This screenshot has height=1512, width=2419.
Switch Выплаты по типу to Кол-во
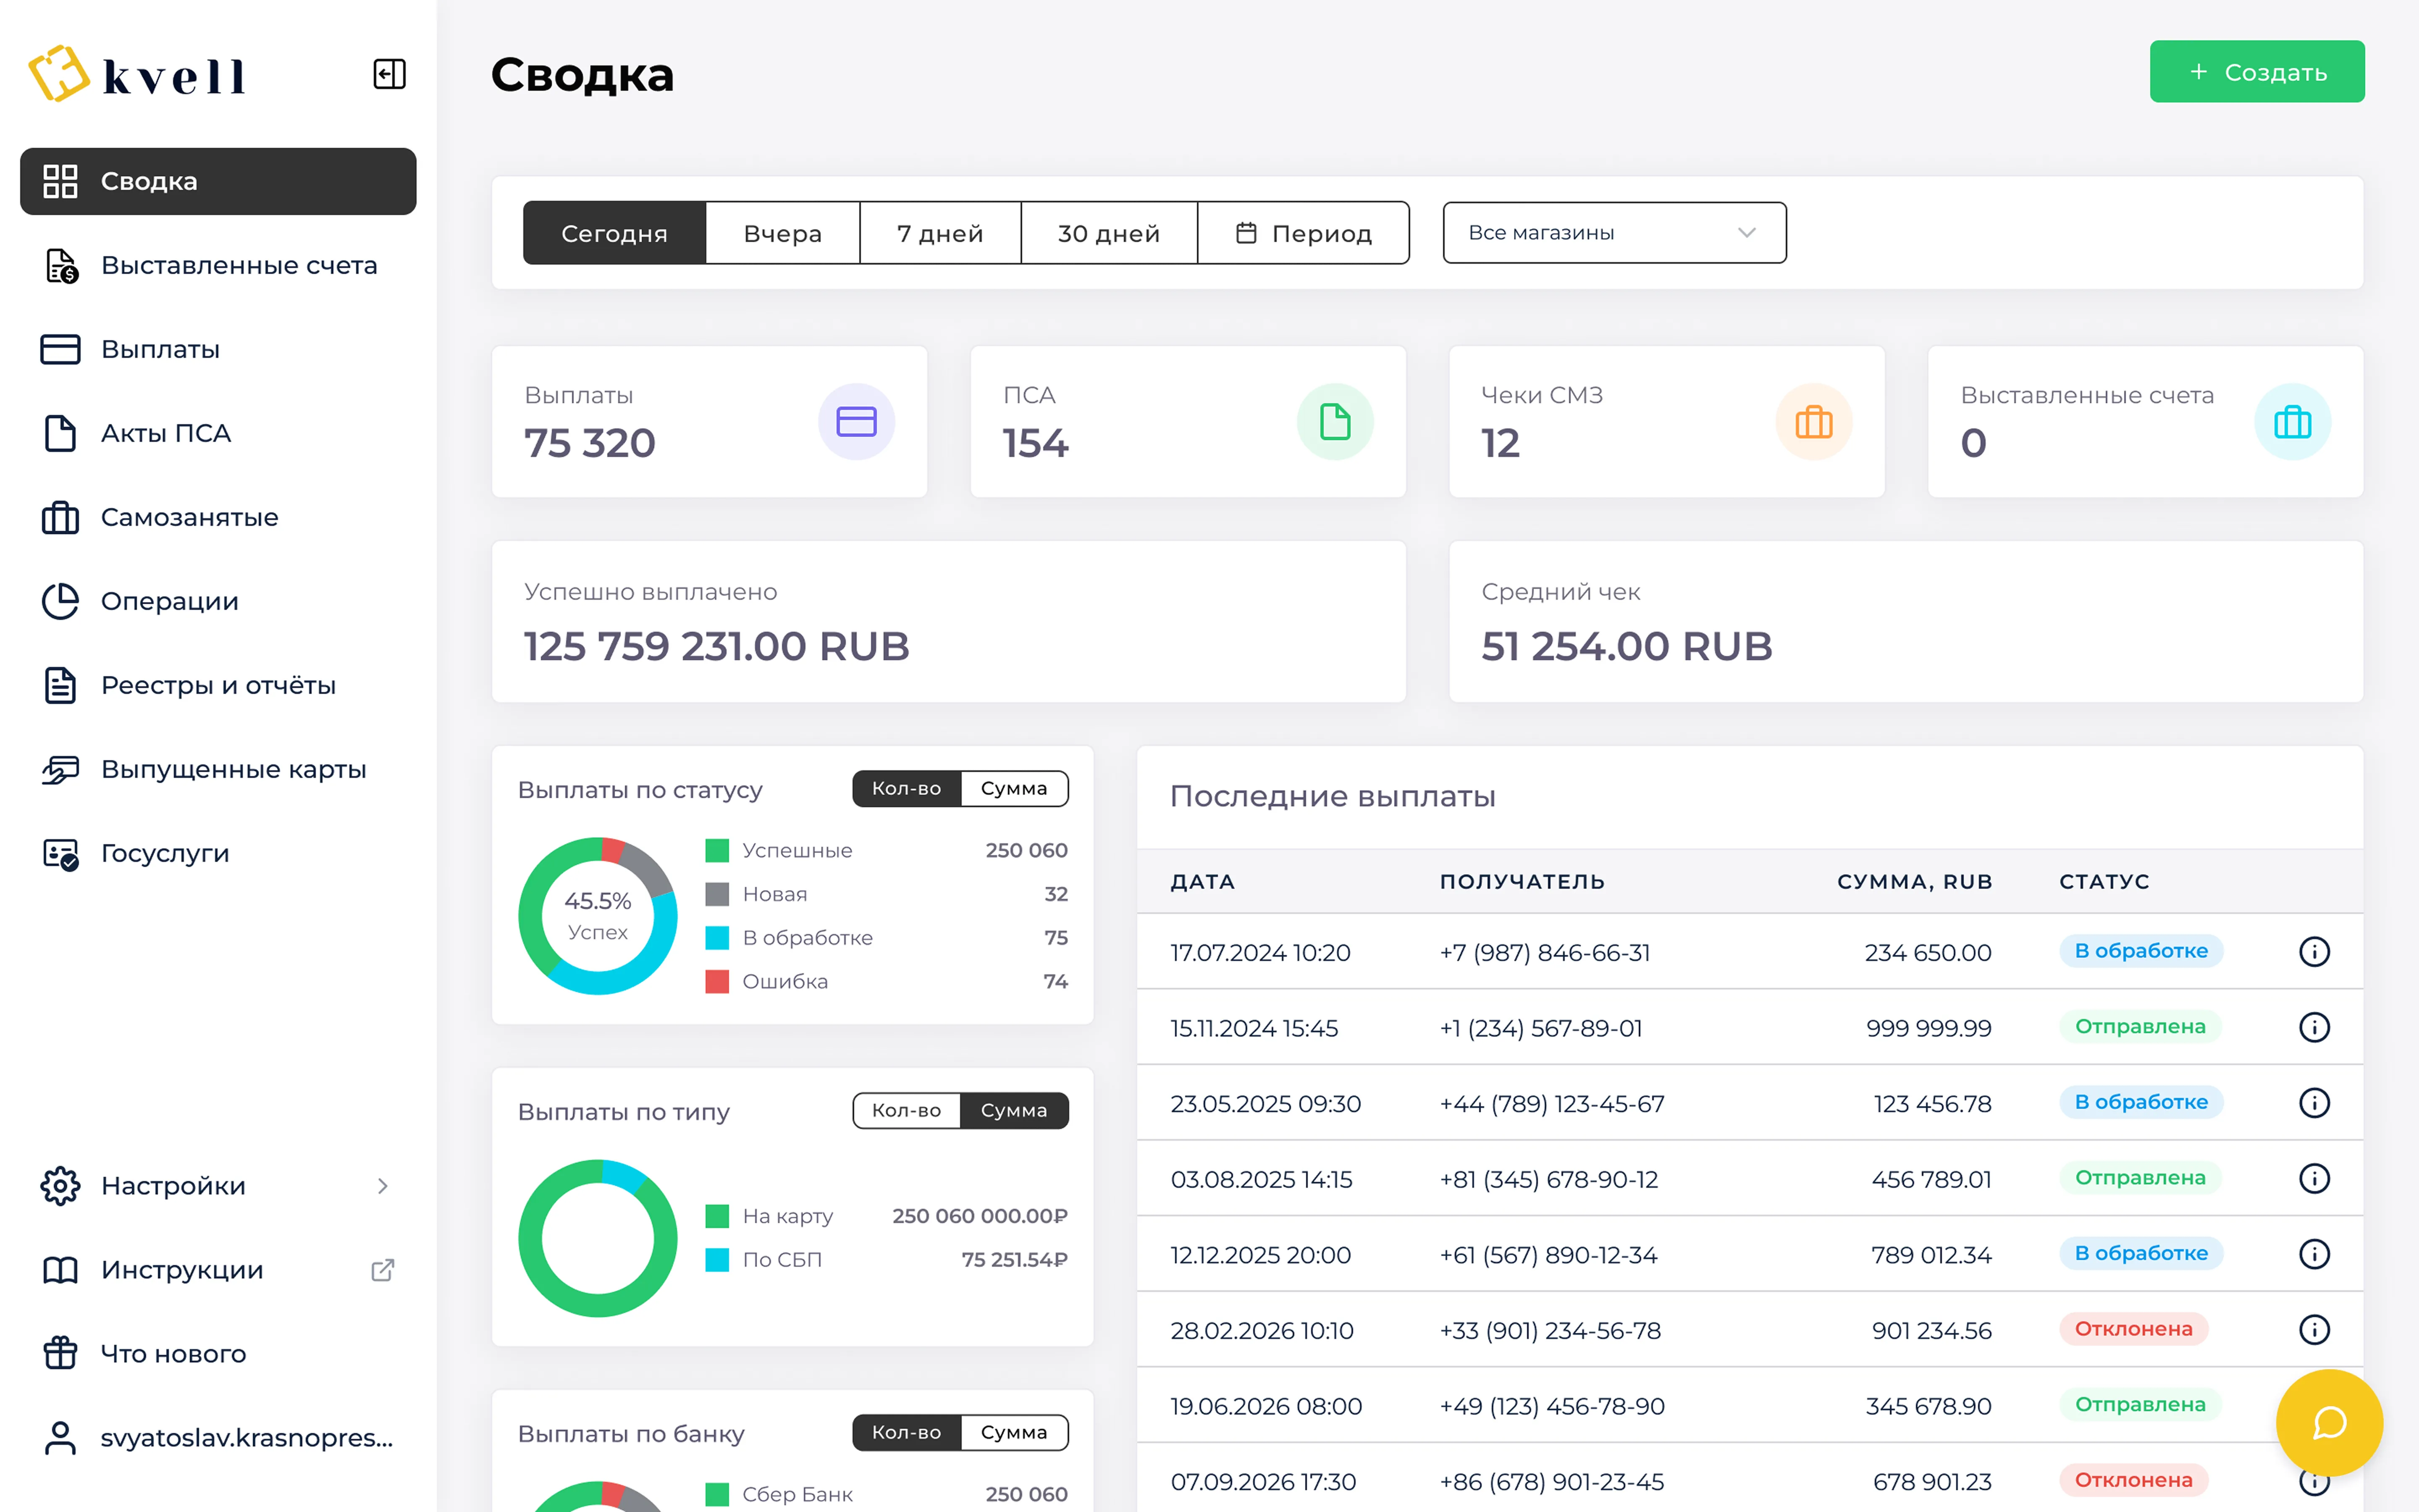pos(905,1110)
